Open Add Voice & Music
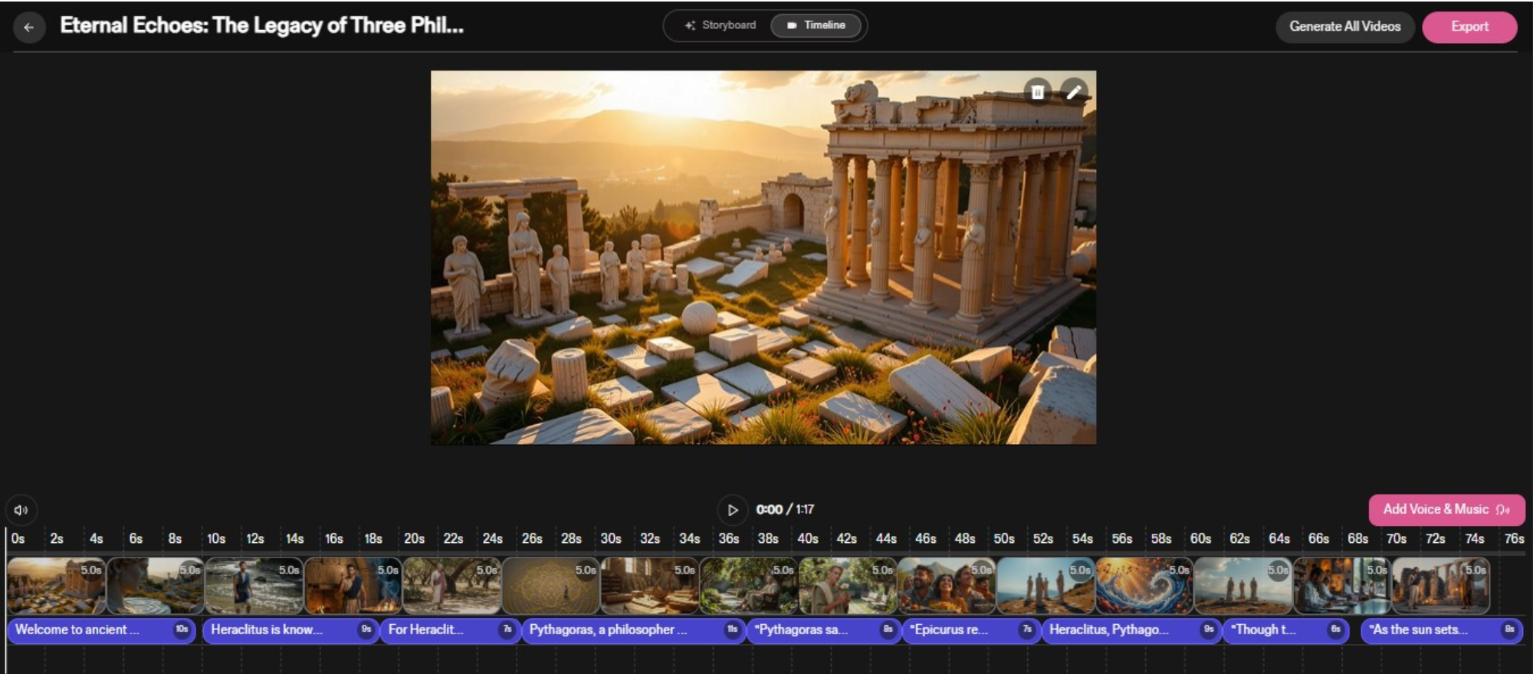Screen dimensions: 1533x674 [1446, 509]
